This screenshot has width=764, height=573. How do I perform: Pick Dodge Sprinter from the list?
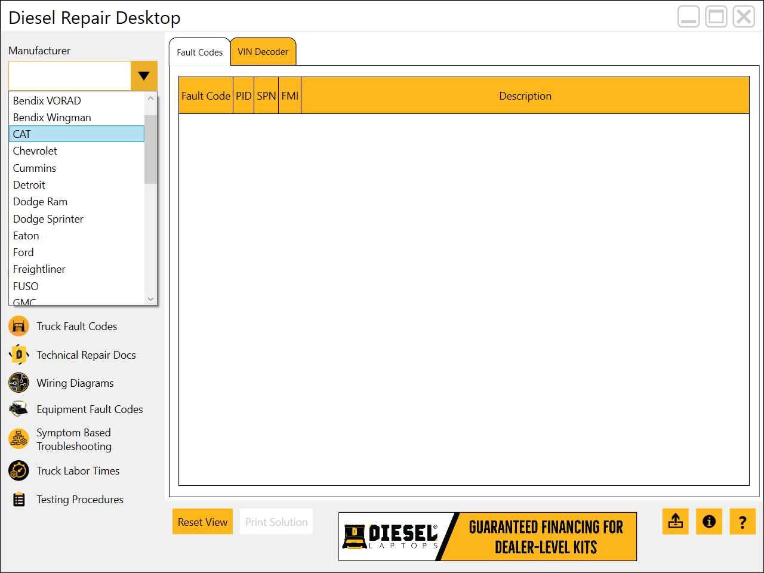pos(76,218)
